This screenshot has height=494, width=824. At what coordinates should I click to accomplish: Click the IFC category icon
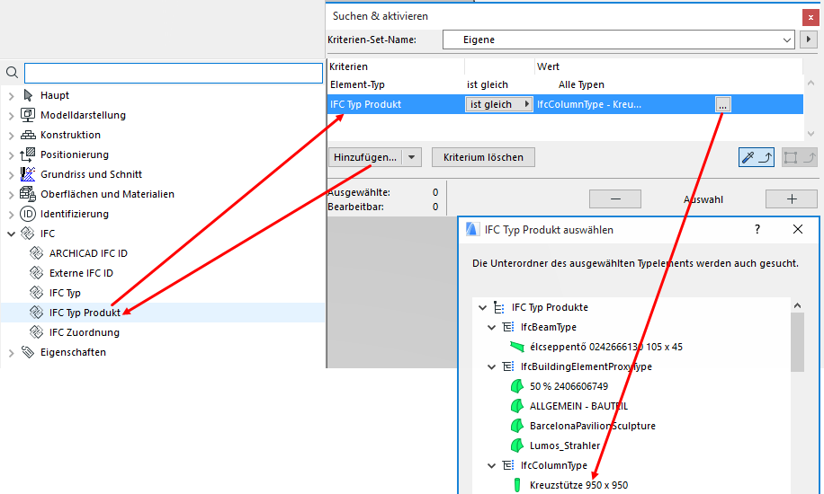pyautogui.click(x=27, y=234)
